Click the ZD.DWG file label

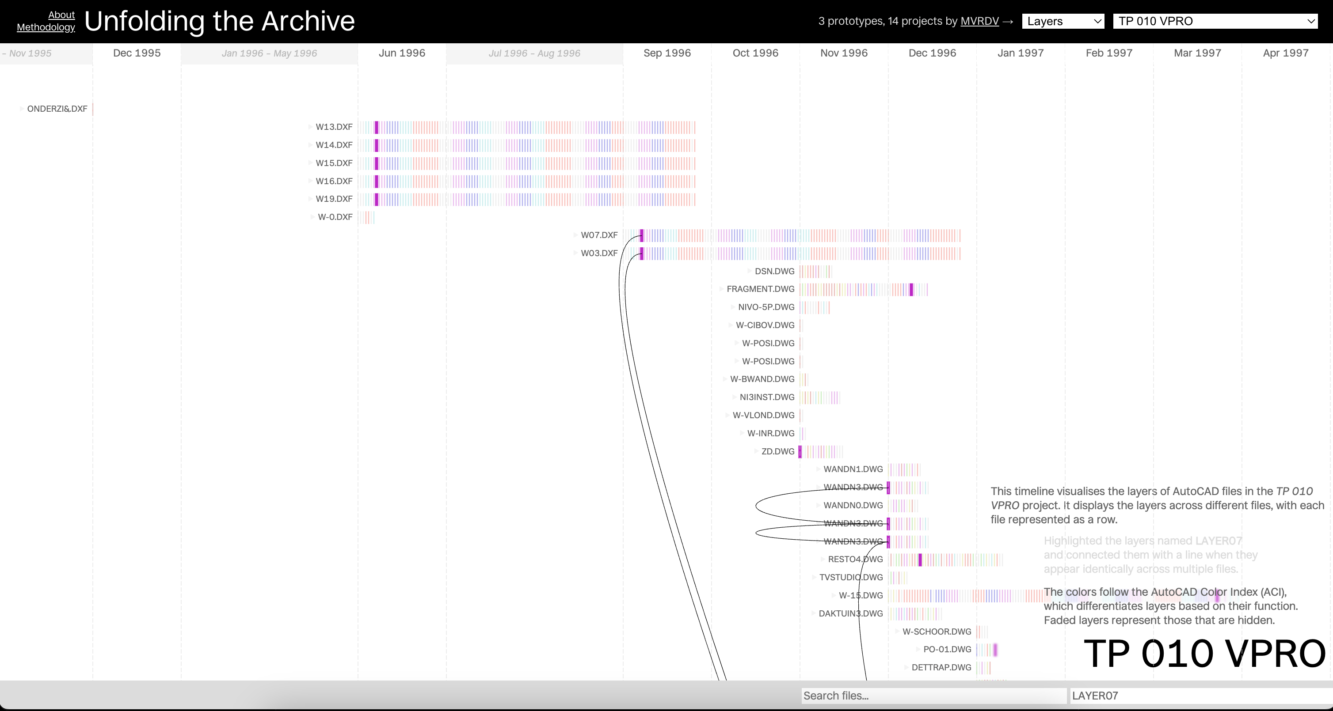777,451
